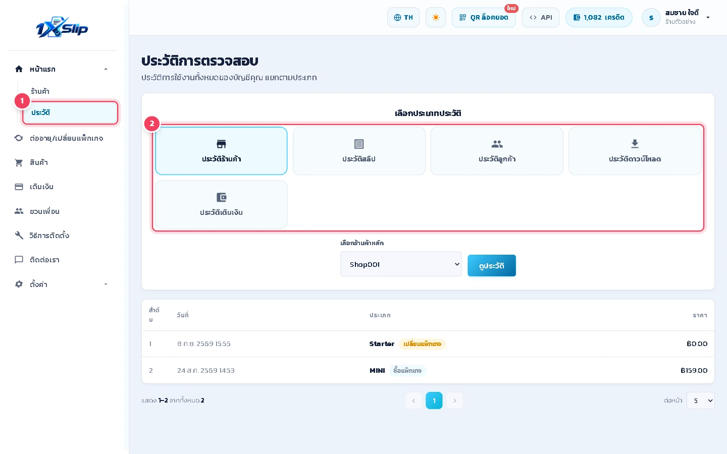Select the ประวัติ sidebar submenu item
This screenshot has width=727, height=454.
click(70, 112)
